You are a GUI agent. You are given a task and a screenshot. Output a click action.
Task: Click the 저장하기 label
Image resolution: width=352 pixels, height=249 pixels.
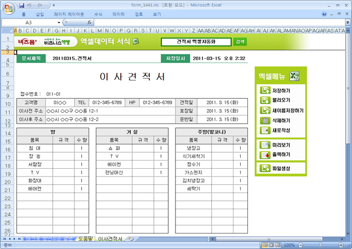(281, 91)
